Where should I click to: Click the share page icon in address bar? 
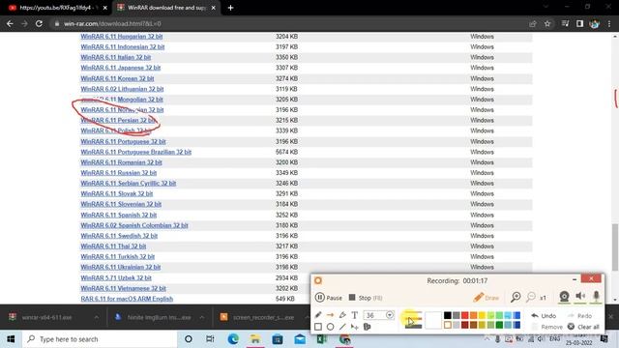(533, 23)
